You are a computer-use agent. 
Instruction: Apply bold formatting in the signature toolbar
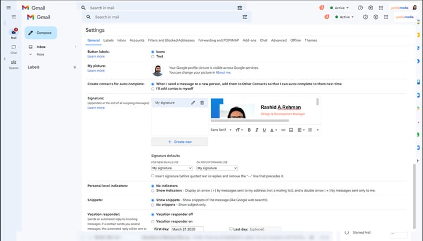click(249, 130)
